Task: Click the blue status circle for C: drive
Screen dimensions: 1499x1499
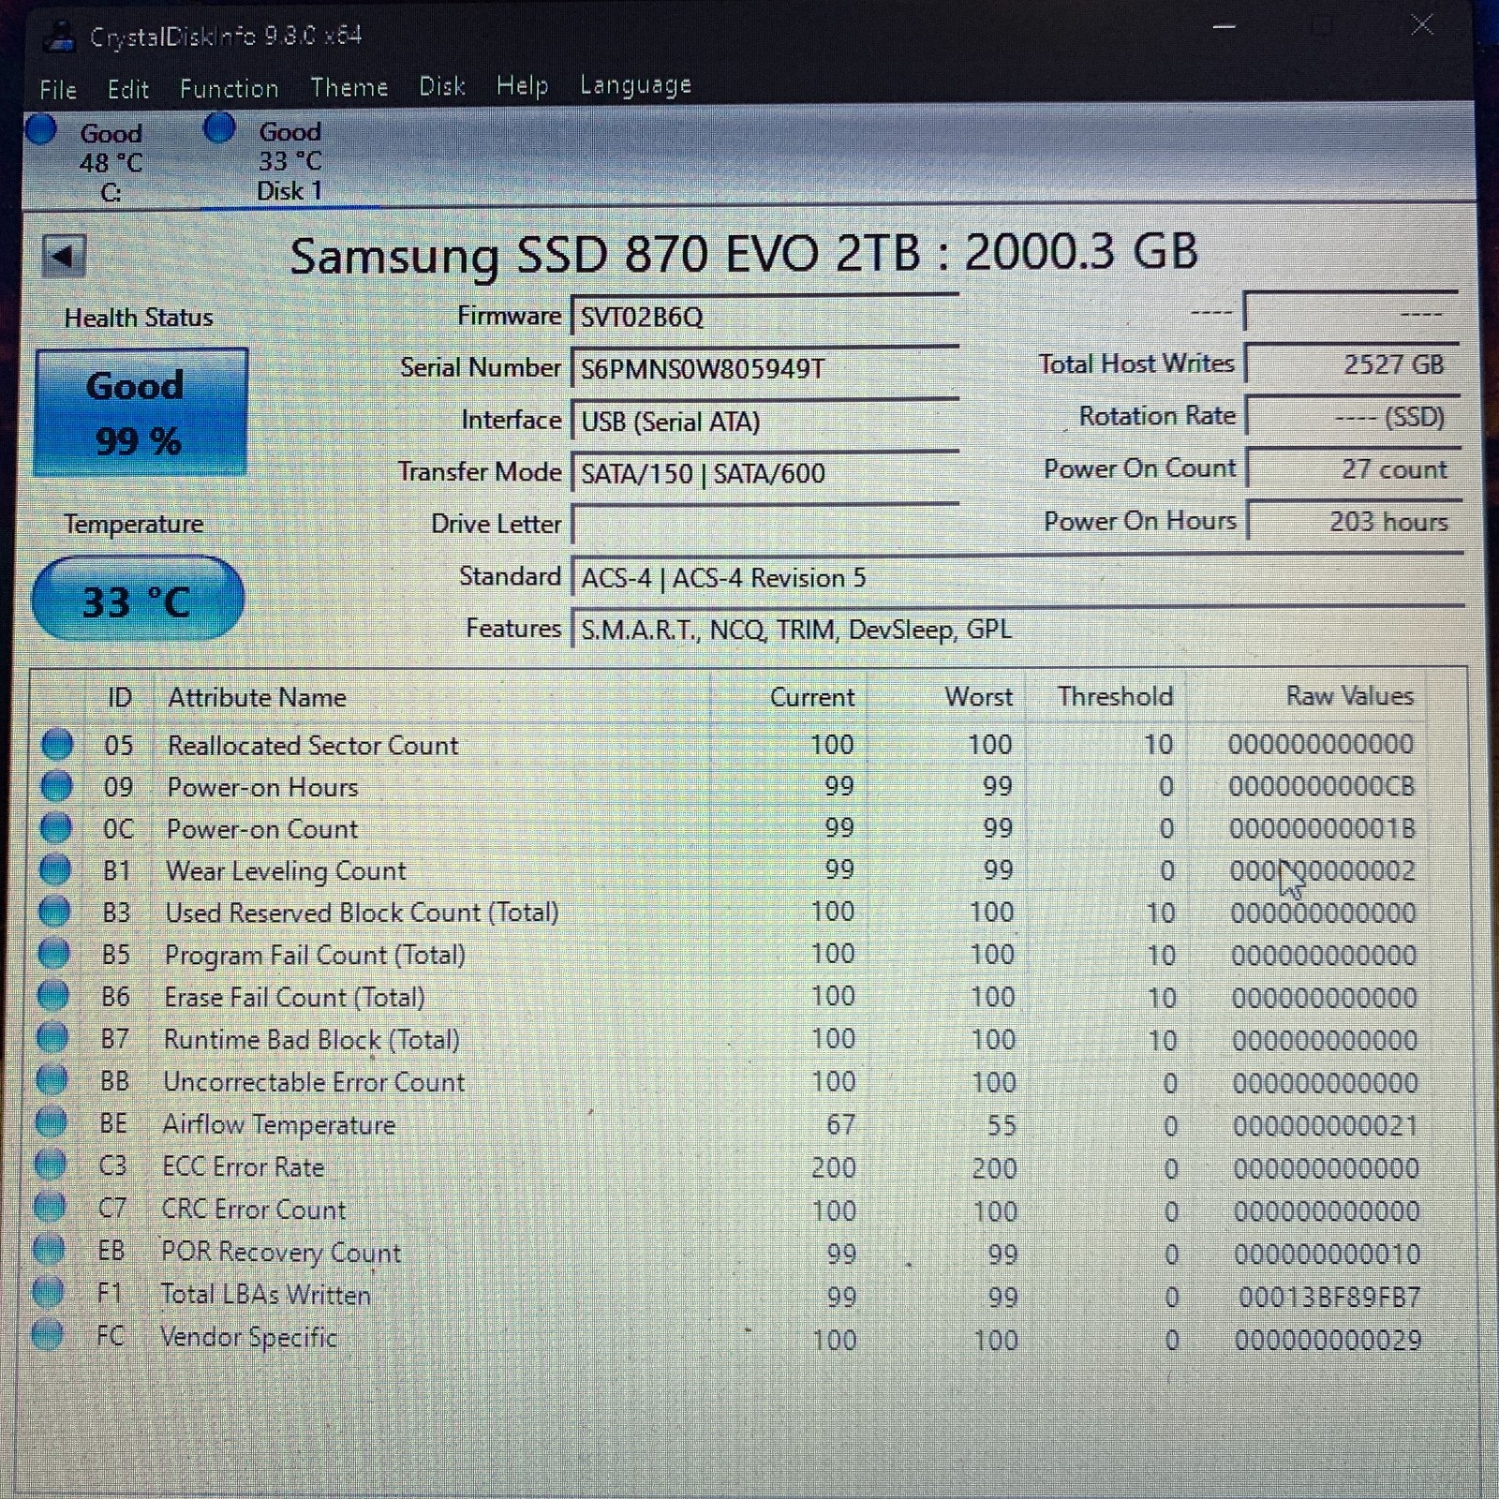Action: pos(41,129)
